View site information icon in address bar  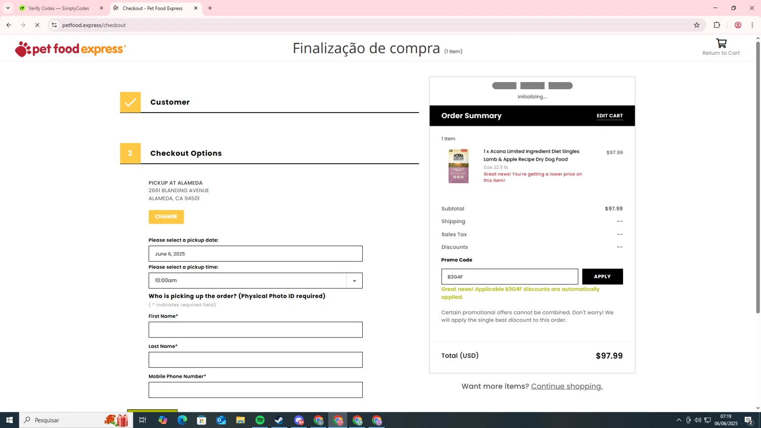[x=54, y=25]
